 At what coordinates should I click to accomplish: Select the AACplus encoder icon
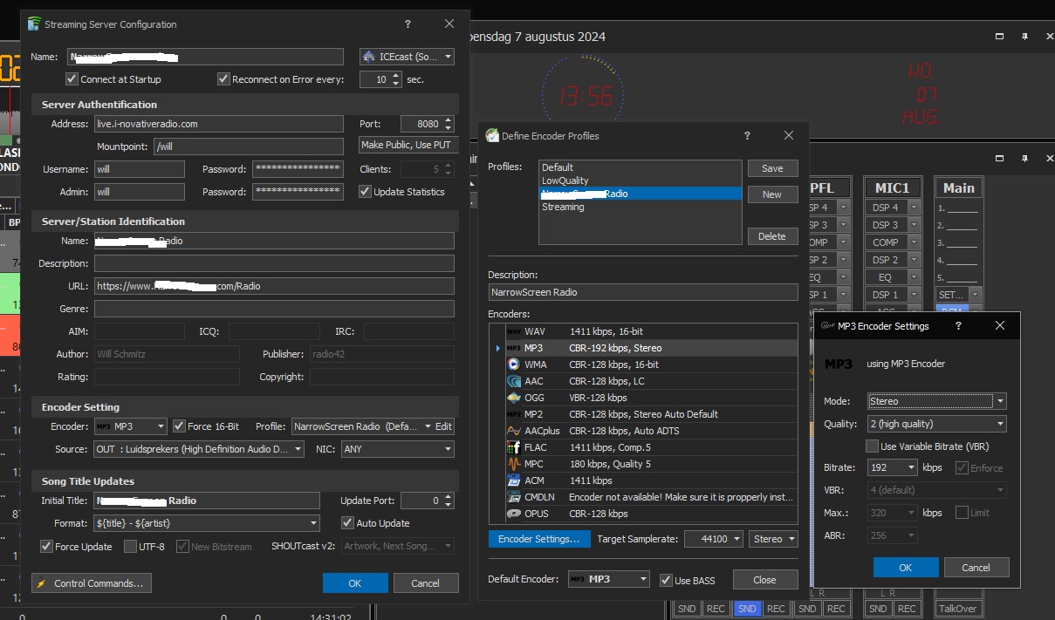coord(514,431)
